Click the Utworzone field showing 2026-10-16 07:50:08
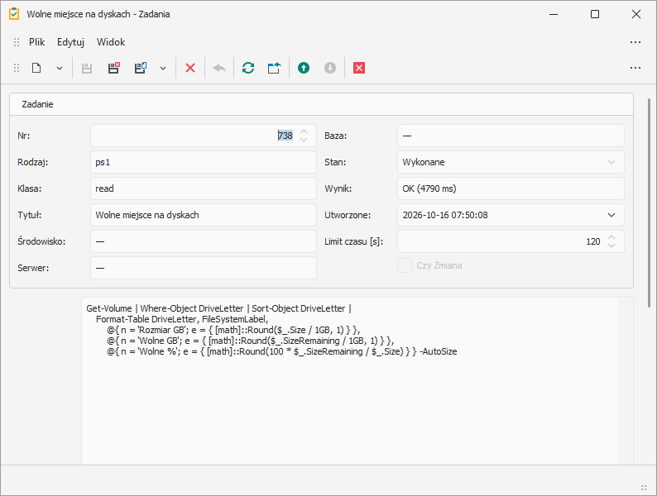Viewport: 657px width, 496px height. coord(511,215)
